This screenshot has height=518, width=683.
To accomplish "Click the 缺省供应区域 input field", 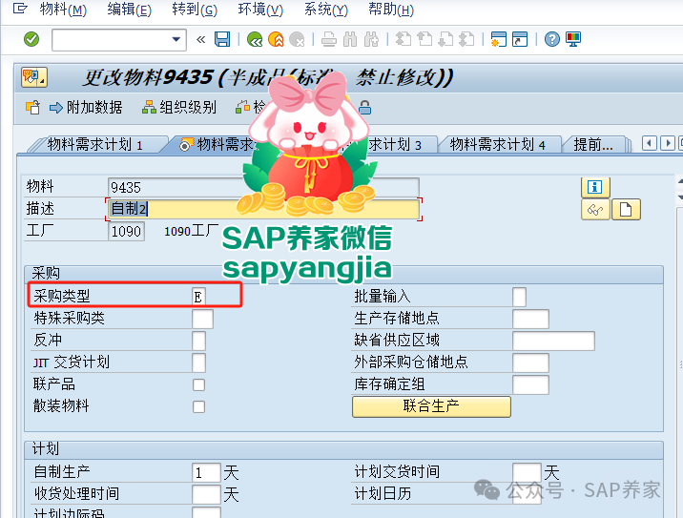I will tap(553, 341).
